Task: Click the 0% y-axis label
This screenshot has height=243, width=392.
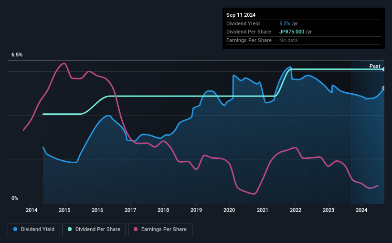Action: coord(15,198)
